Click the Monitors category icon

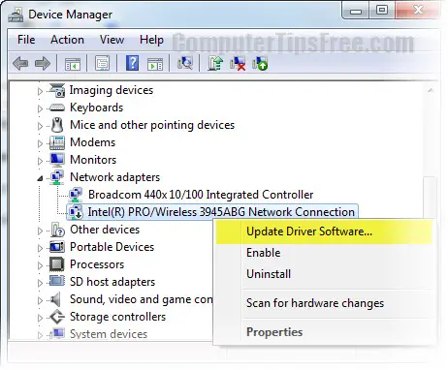click(57, 160)
